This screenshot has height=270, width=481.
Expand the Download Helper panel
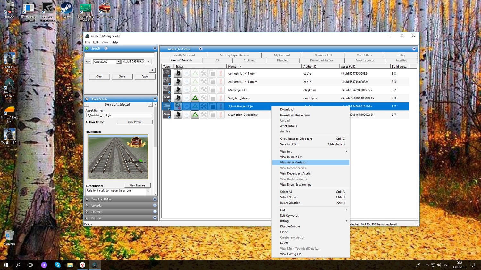click(x=155, y=199)
